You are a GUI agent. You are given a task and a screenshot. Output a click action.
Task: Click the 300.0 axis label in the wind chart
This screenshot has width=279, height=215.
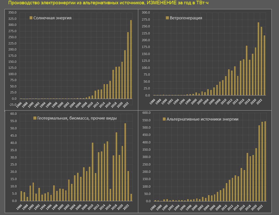click(146, 13)
